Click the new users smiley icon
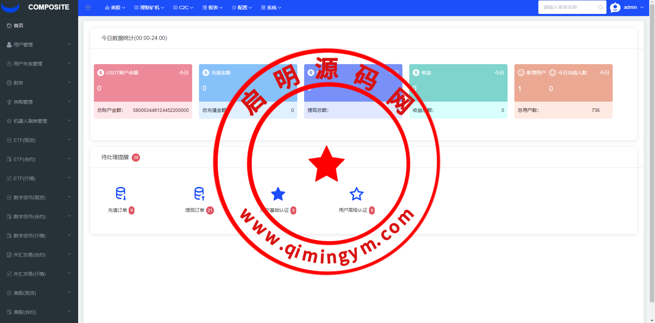Viewport: 655px width, 323px height. tap(521, 73)
